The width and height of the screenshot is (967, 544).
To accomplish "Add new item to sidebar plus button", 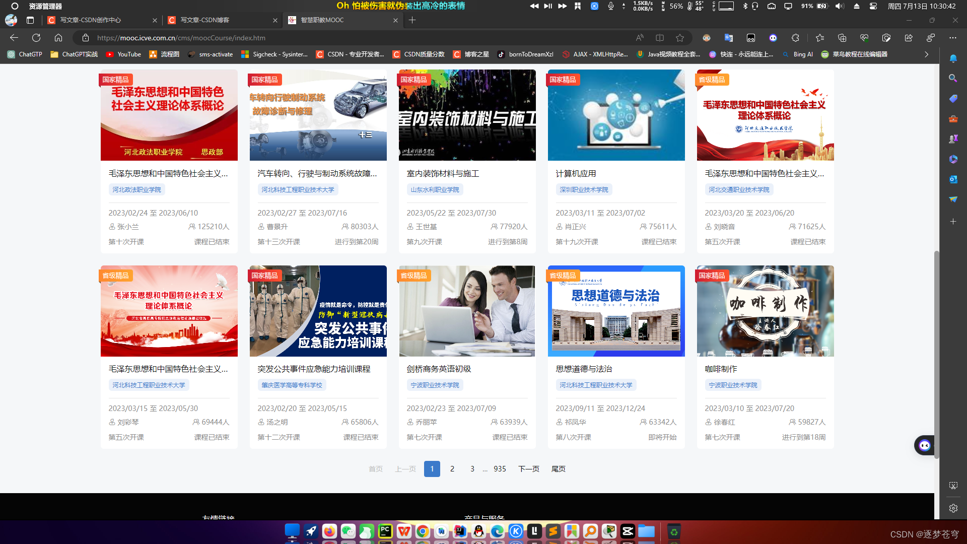I will tap(953, 221).
